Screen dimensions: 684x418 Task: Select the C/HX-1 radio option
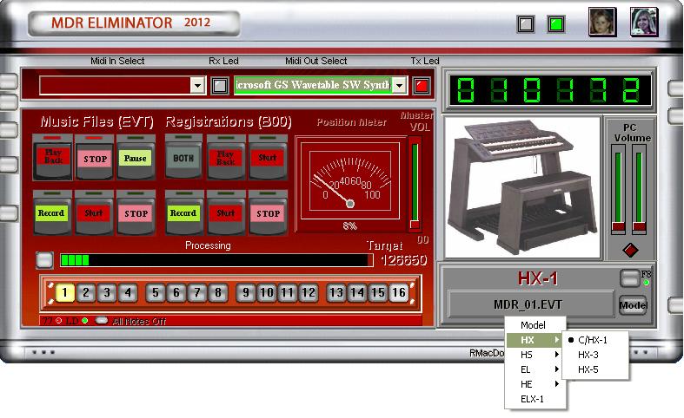[x=595, y=340]
